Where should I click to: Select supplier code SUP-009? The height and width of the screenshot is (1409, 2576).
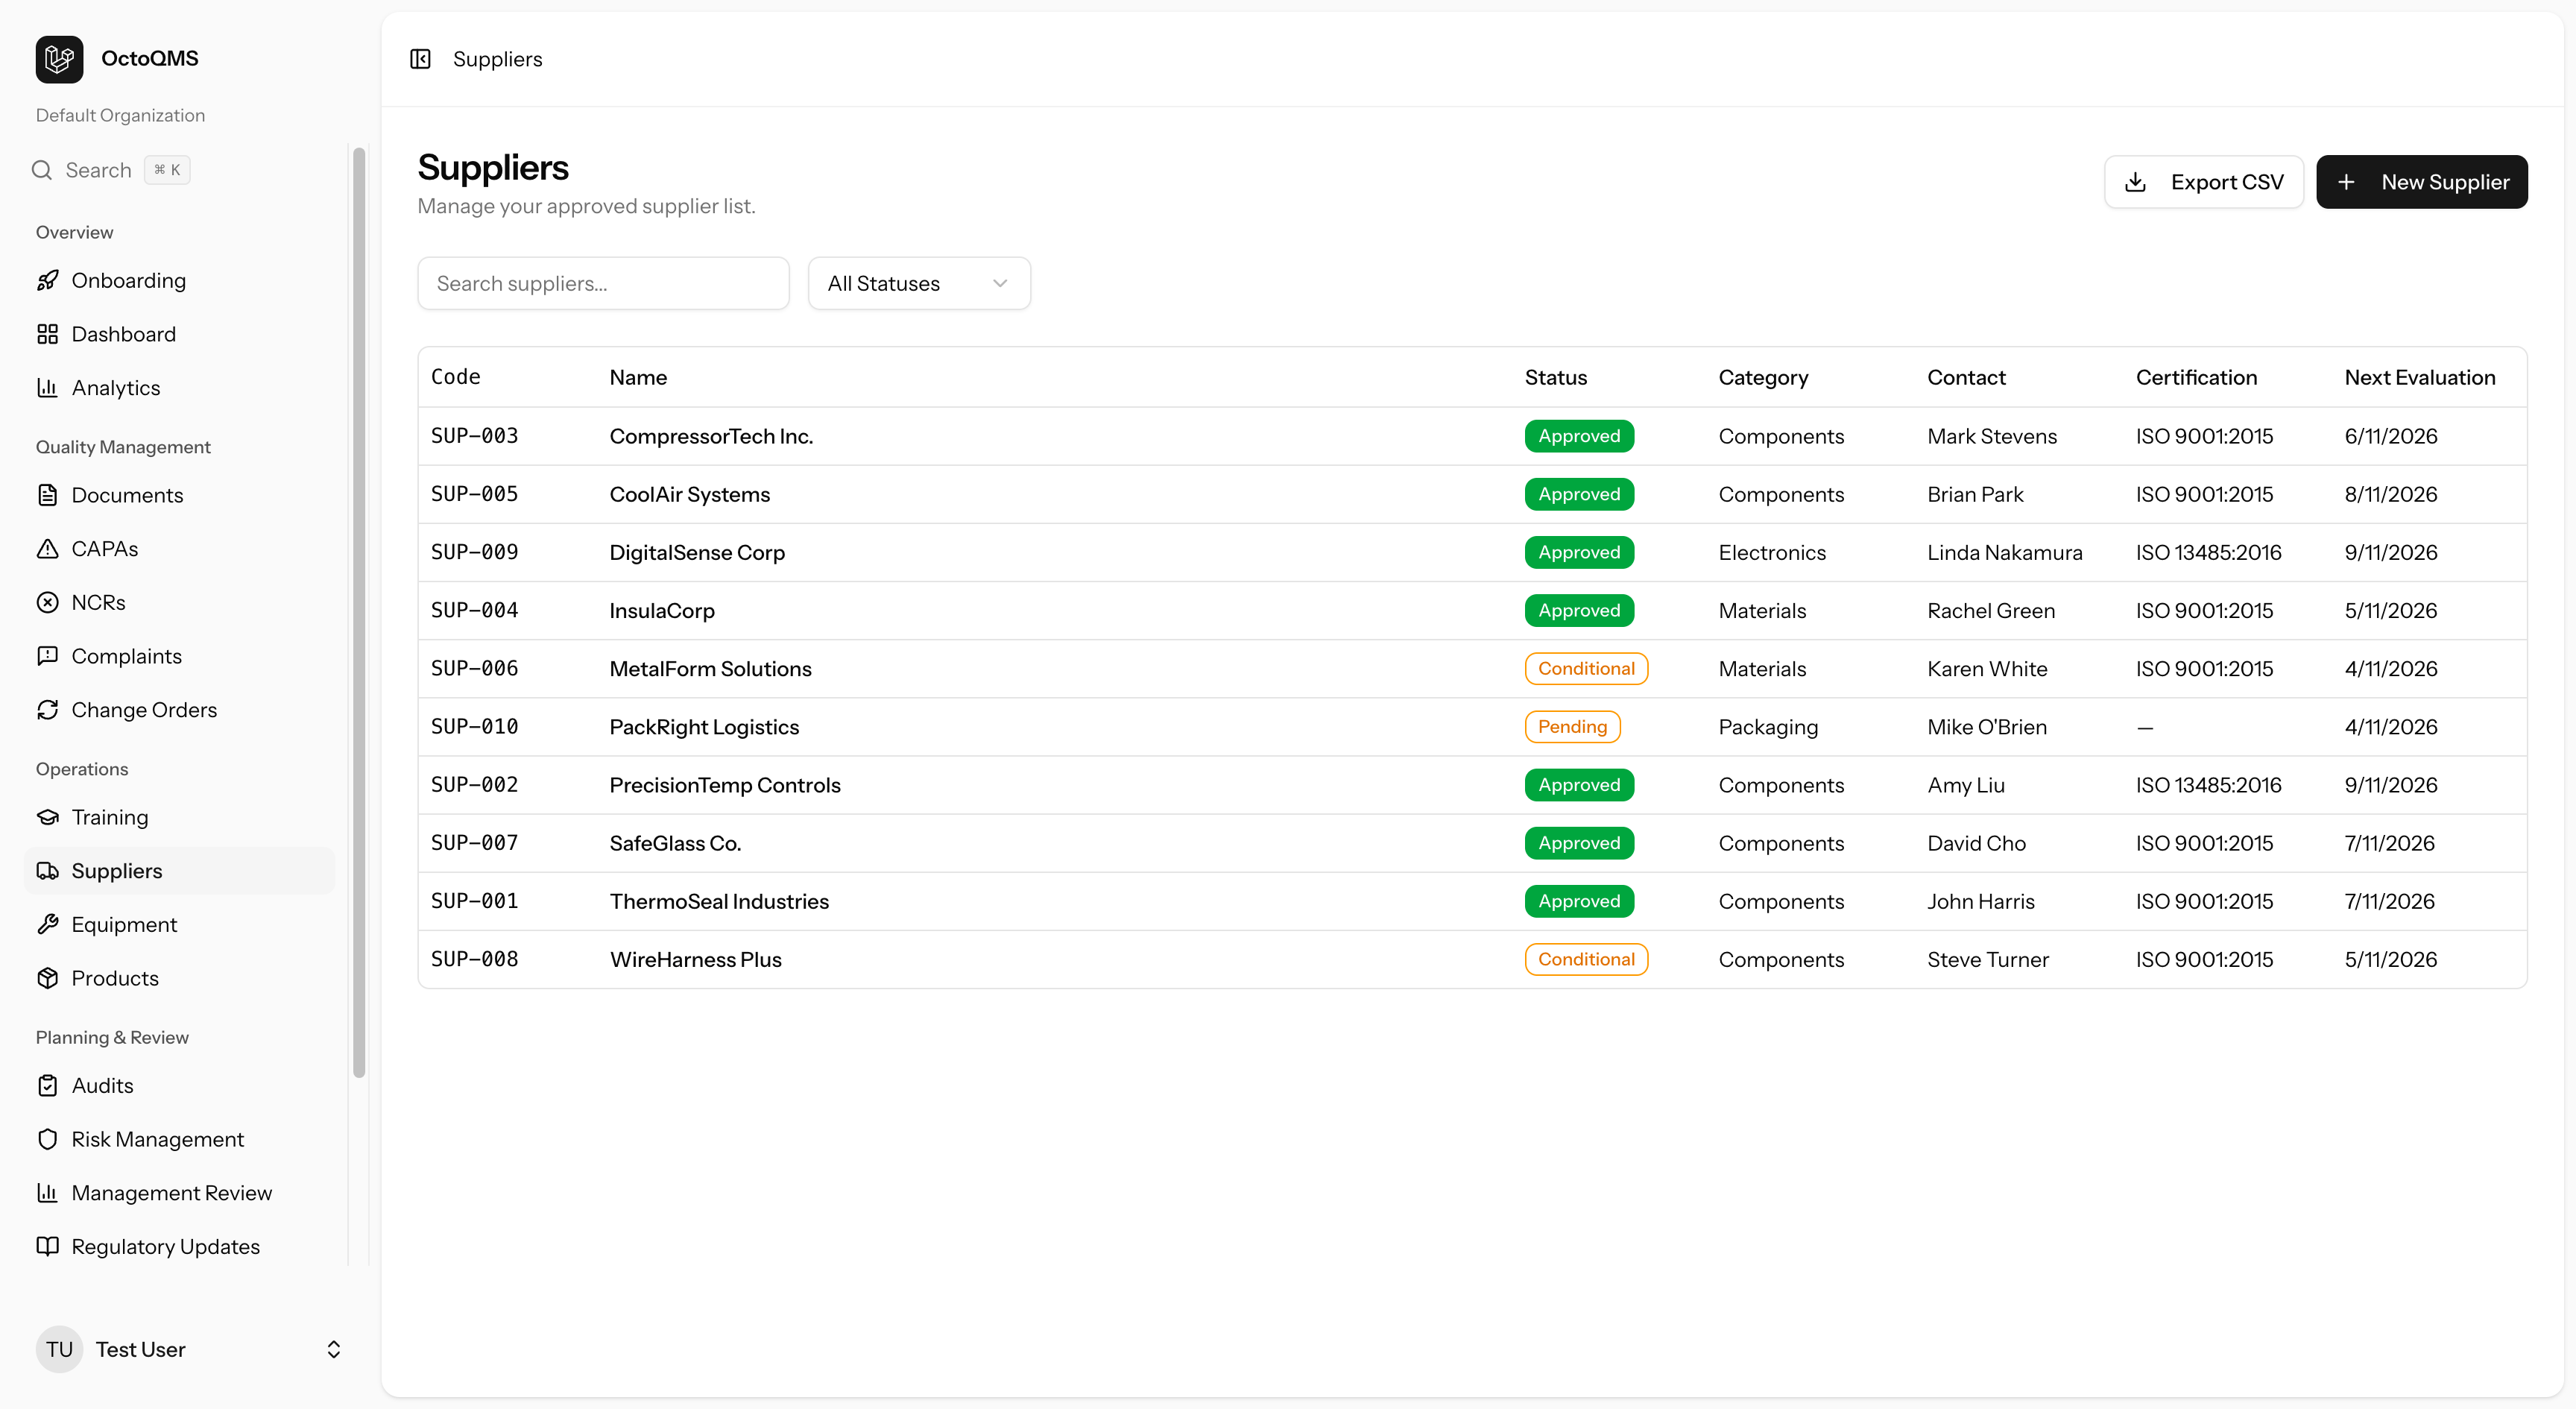474,552
